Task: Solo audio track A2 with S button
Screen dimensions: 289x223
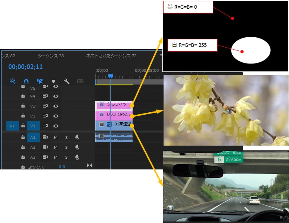Action: [66, 148]
